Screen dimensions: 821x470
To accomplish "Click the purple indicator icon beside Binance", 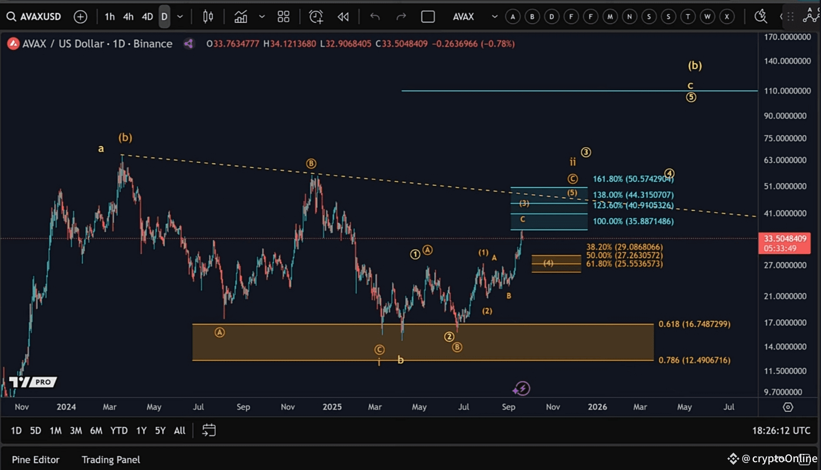I will coord(189,44).
